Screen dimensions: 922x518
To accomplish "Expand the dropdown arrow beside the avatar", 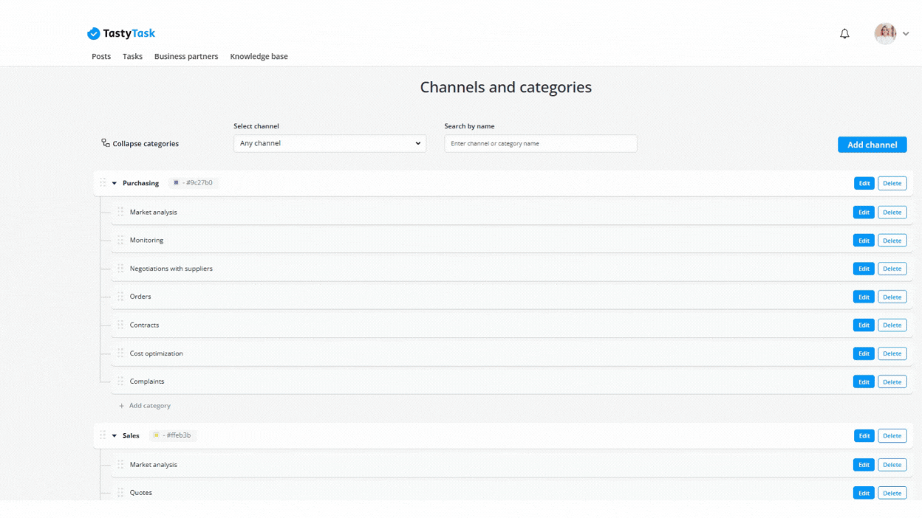I will (906, 34).
